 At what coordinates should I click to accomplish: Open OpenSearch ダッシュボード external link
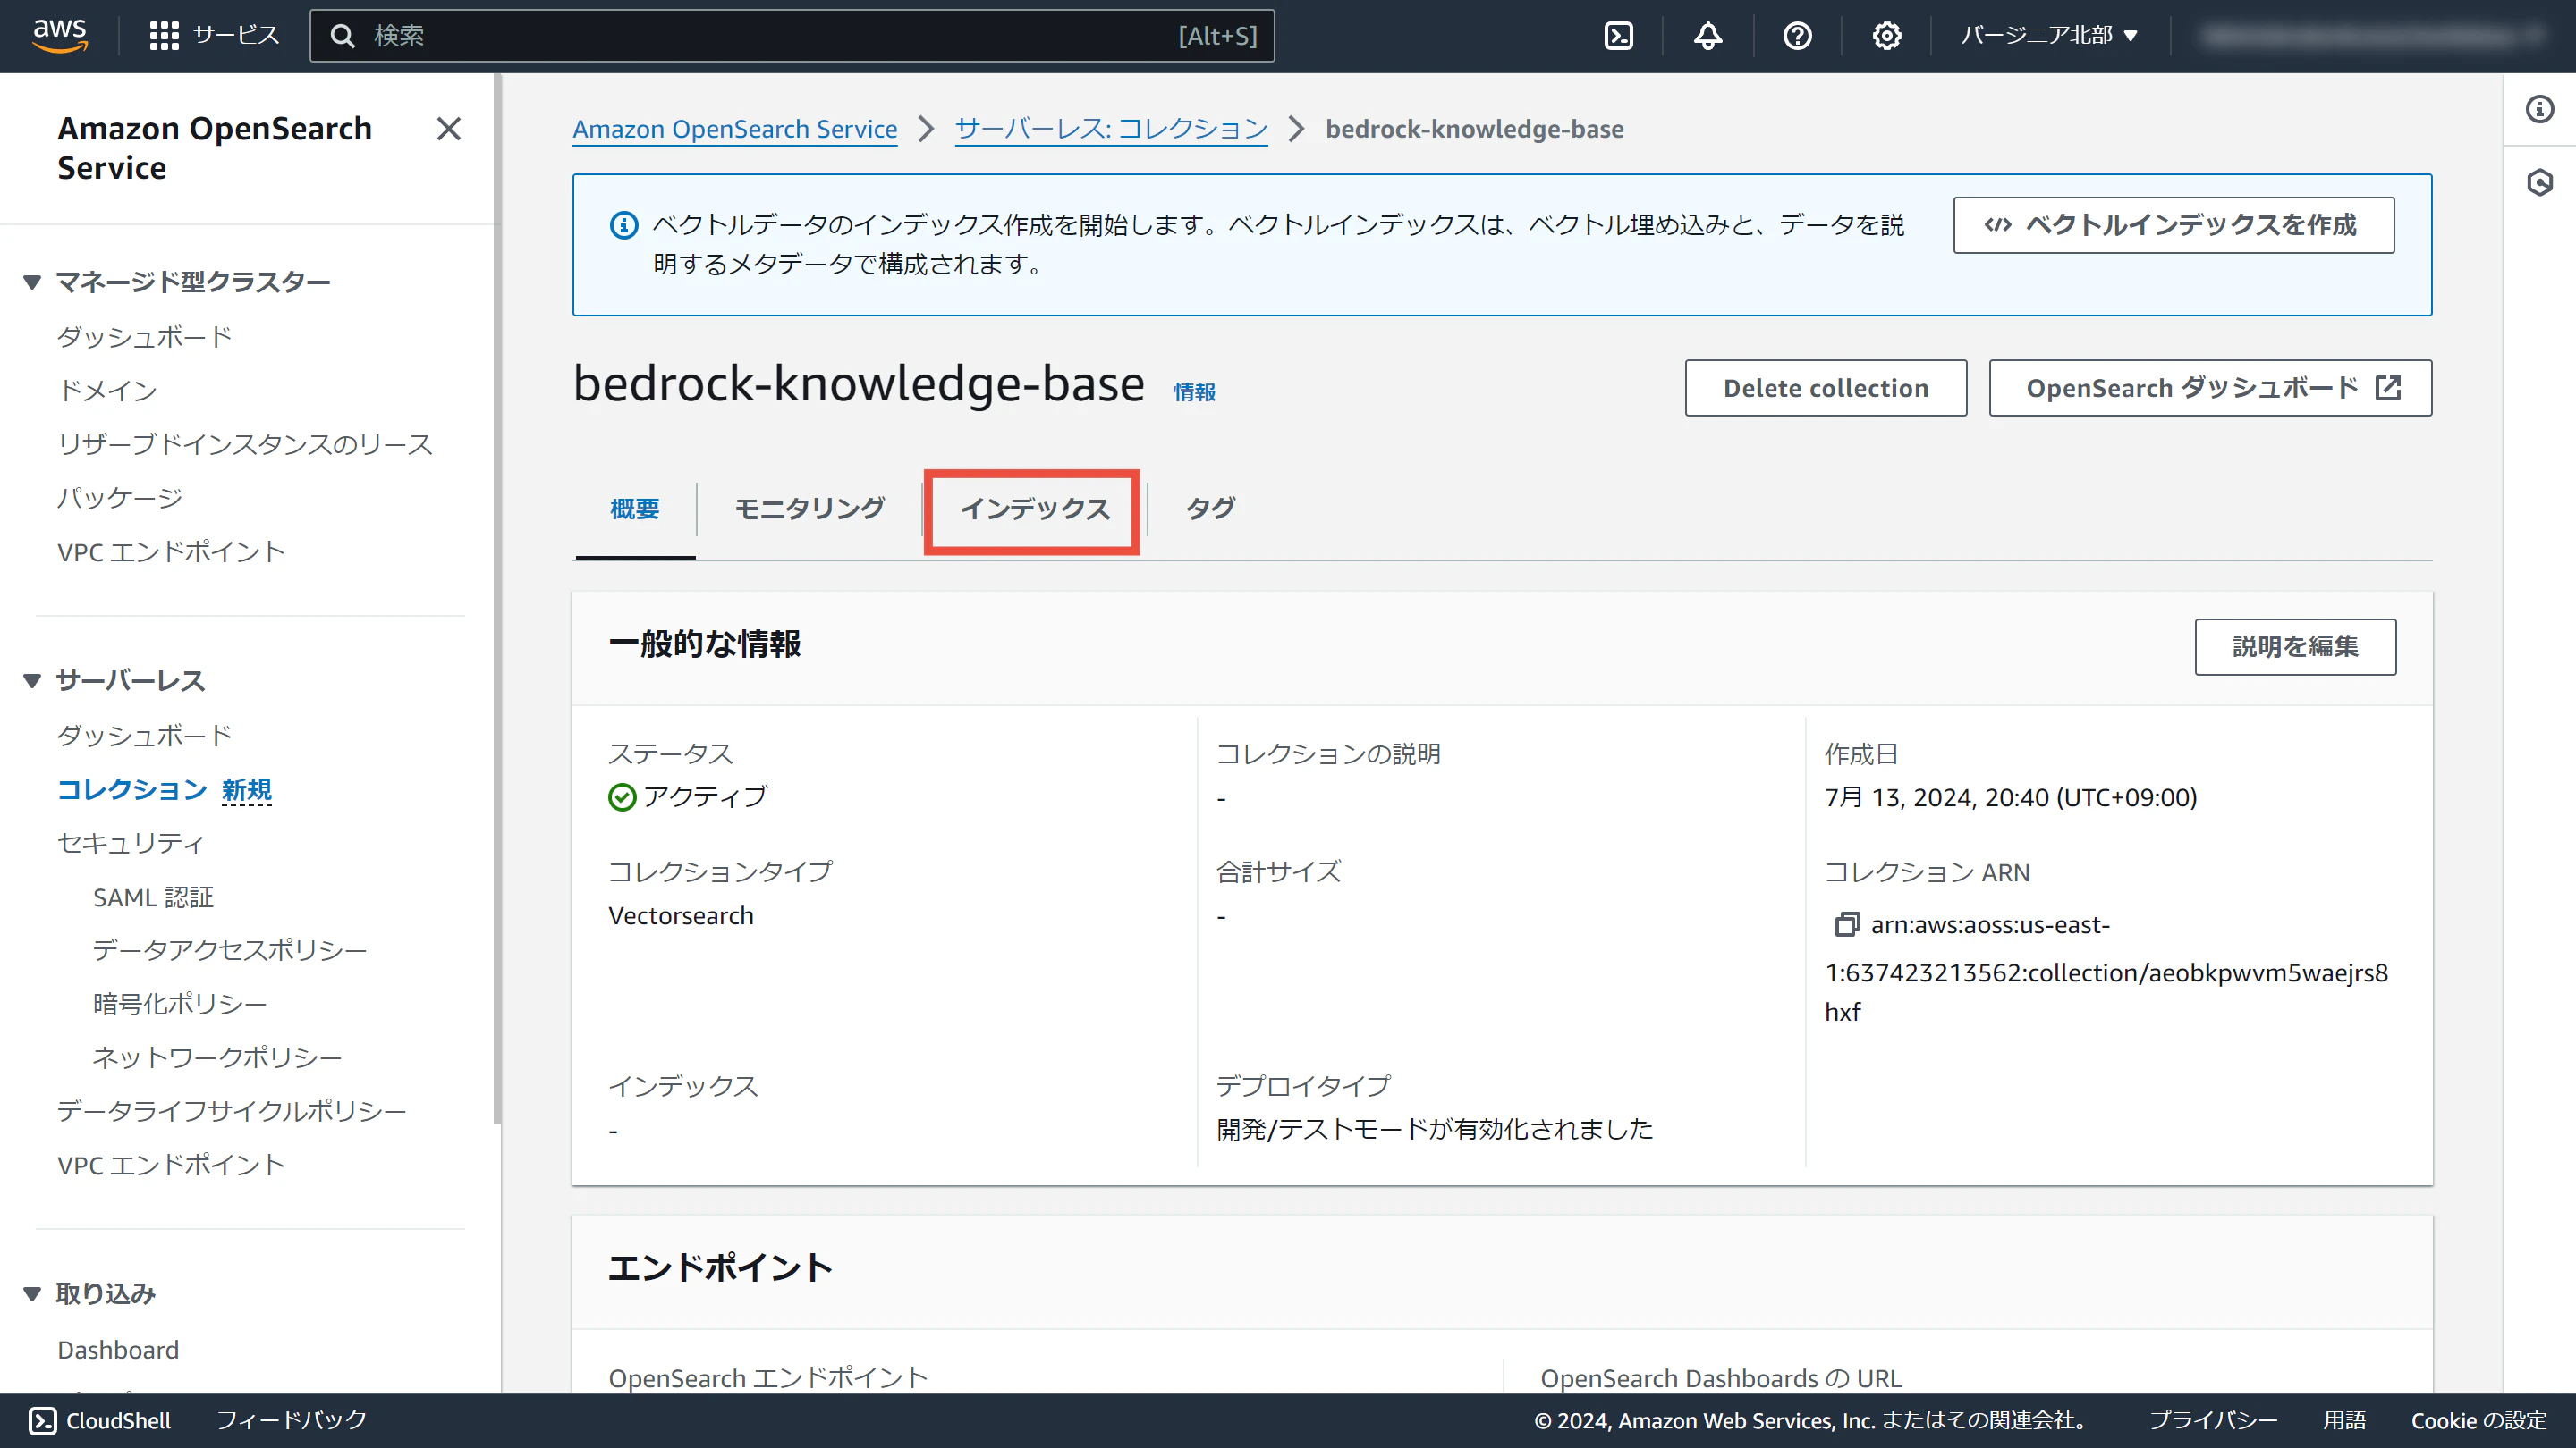point(2211,388)
